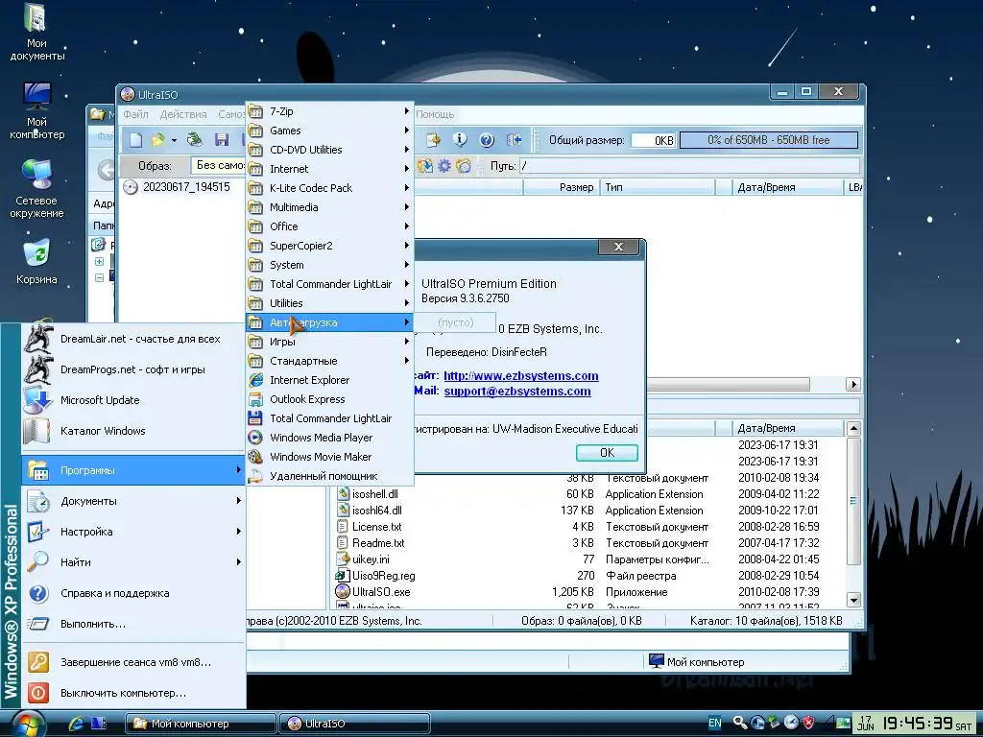Click the Тип column header in upper list
The width and height of the screenshot is (983, 737).
click(657, 187)
